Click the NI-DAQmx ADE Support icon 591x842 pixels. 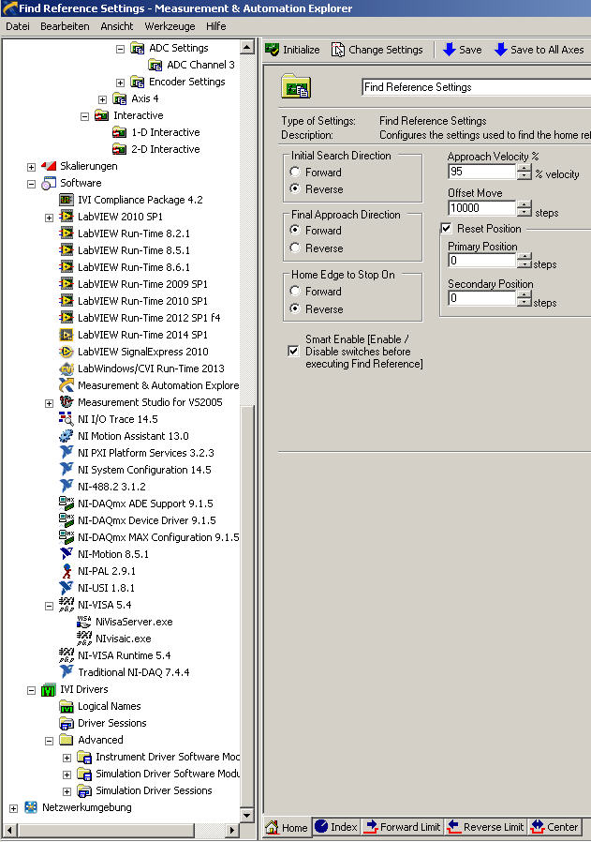pos(66,504)
